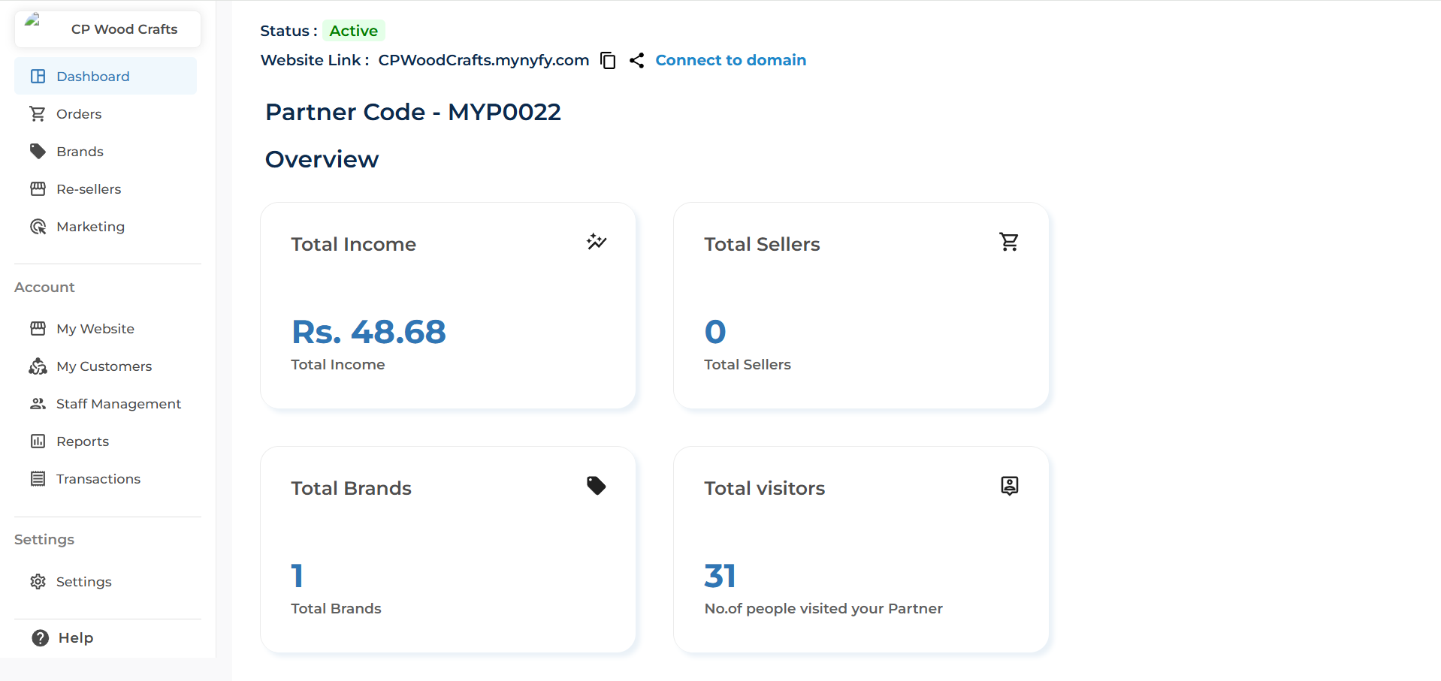The width and height of the screenshot is (1441, 681).
Task: Click the Transactions list icon
Action: [38, 478]
